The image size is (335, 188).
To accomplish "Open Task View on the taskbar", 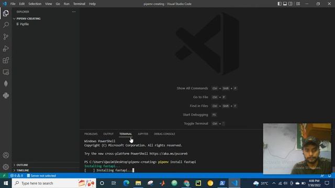I will pyautogui.click(x=114, y=183).
